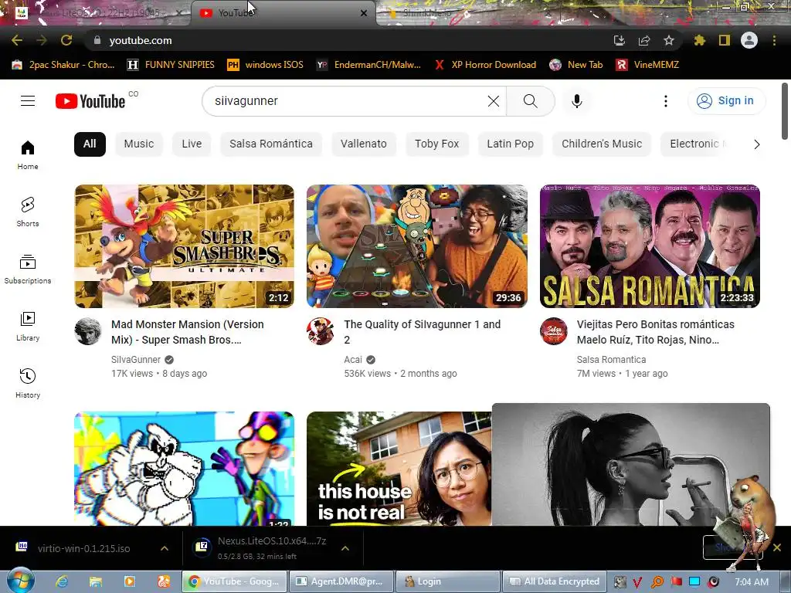This screenshot has width=791, height=593.
Task: Switch to the Login taskbar window
Action: tap(447, 581)
